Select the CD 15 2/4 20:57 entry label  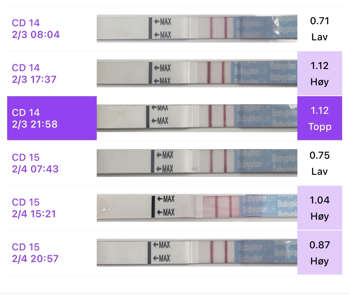click(35, 253)
